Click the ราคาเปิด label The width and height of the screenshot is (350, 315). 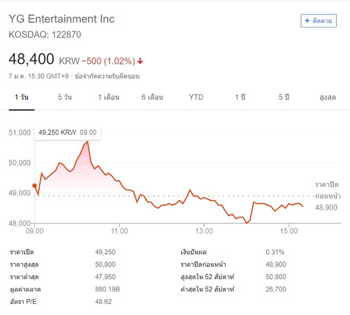pos(22,252)
